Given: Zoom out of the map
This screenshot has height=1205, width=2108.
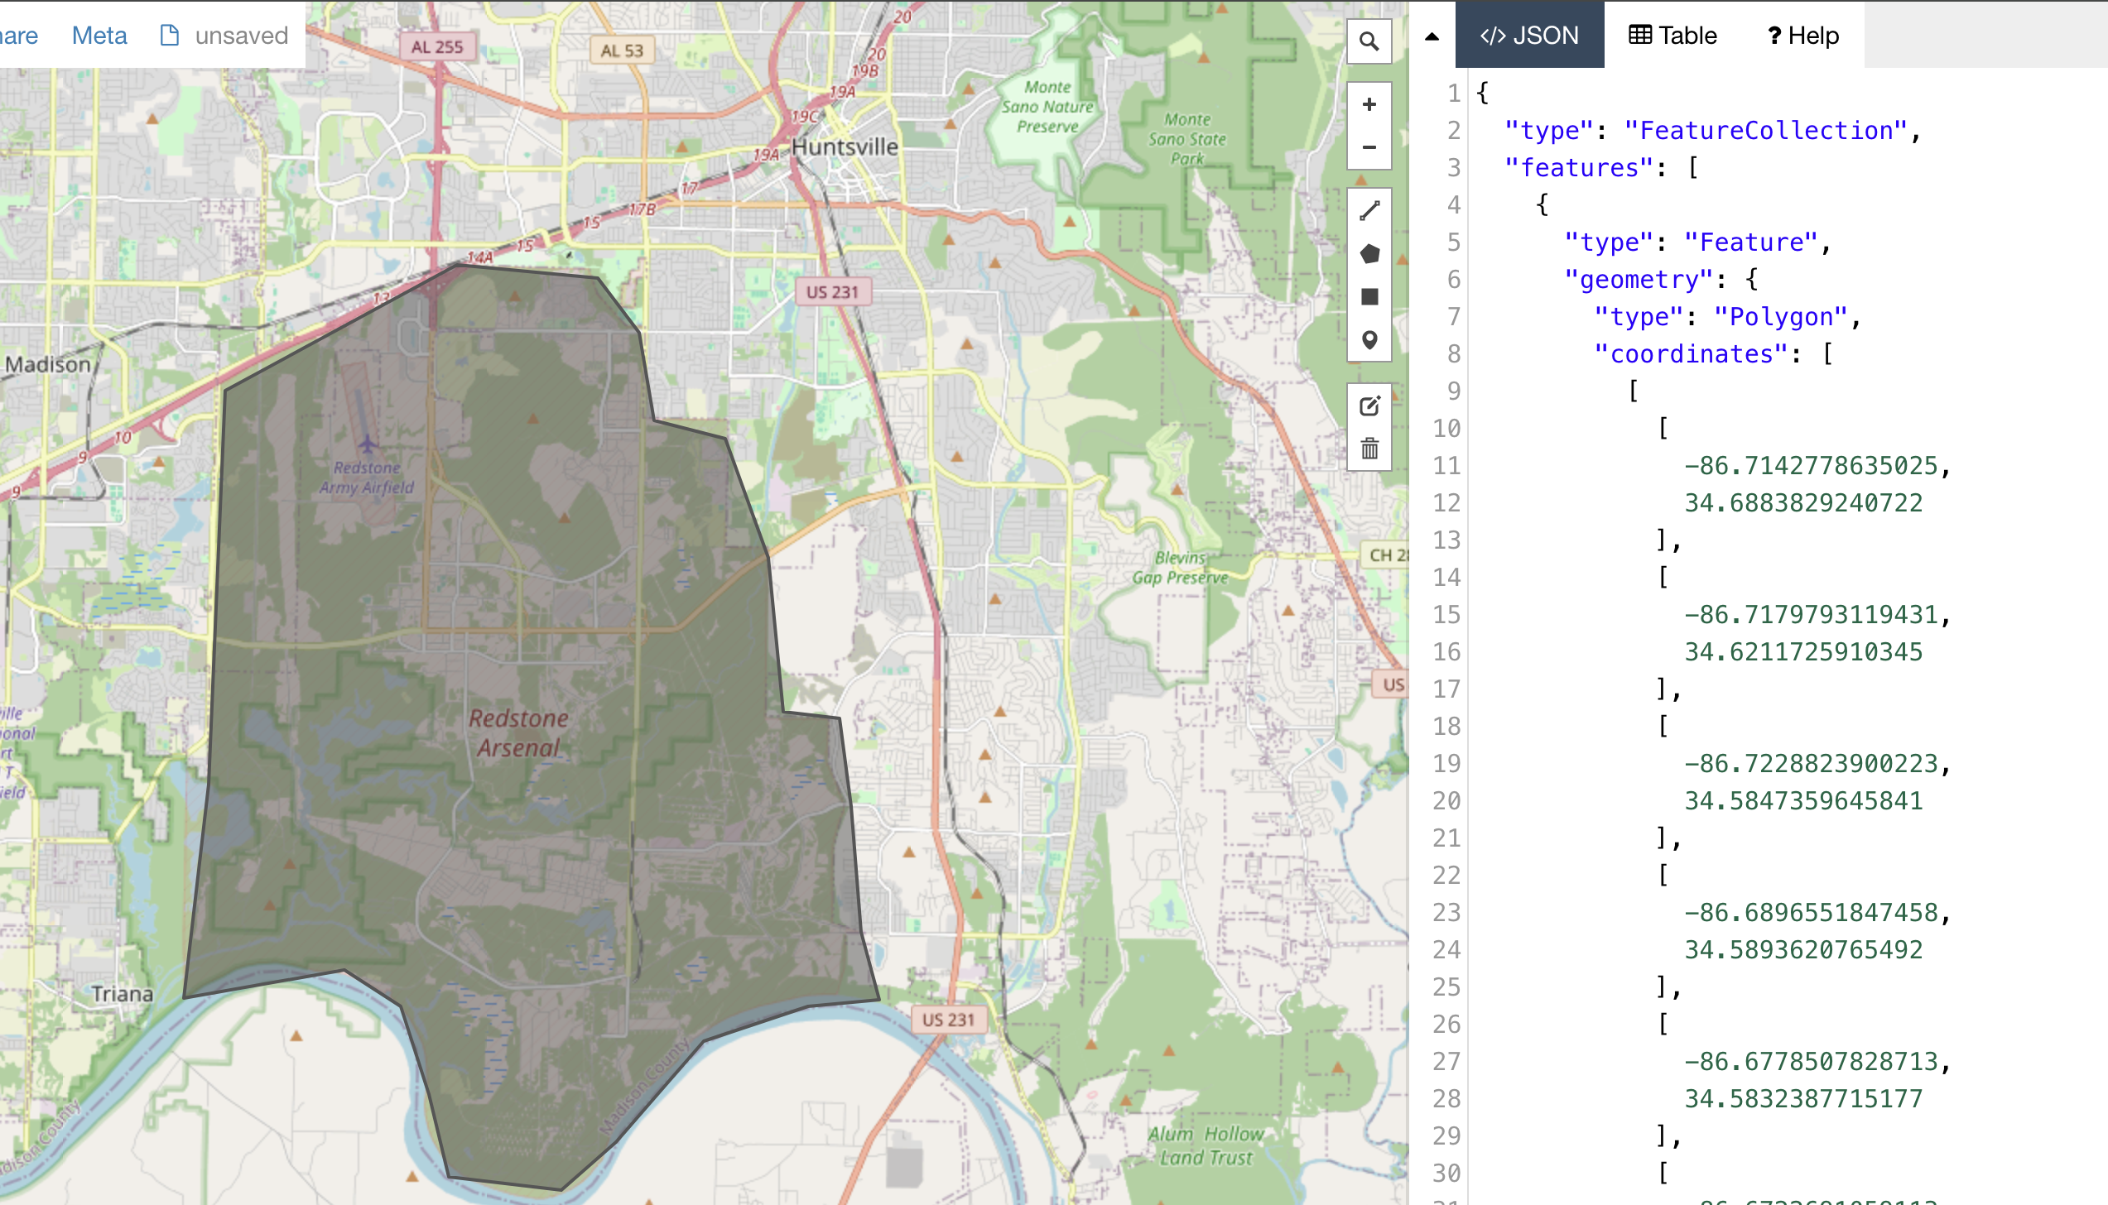Looking at the screenshot, I should click(1369, 146).
